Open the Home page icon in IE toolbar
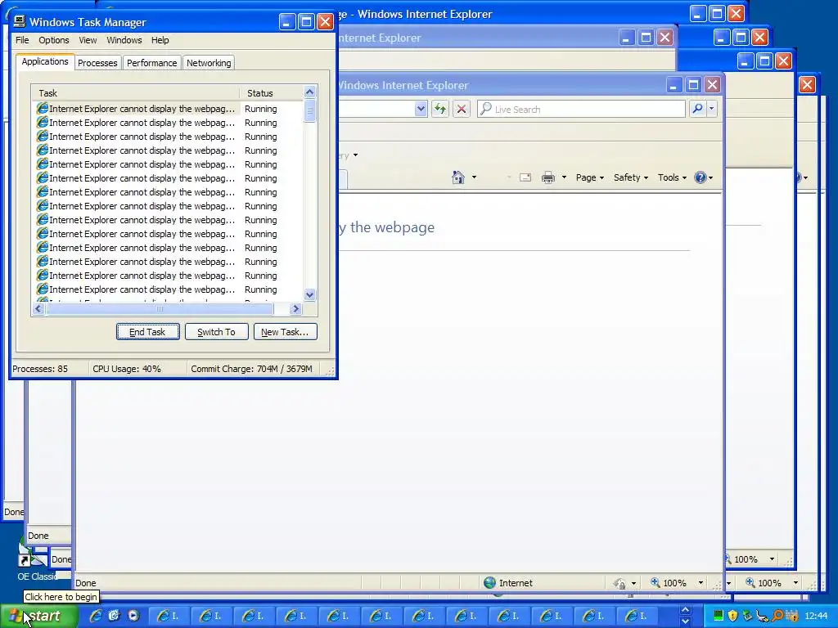 458,177
